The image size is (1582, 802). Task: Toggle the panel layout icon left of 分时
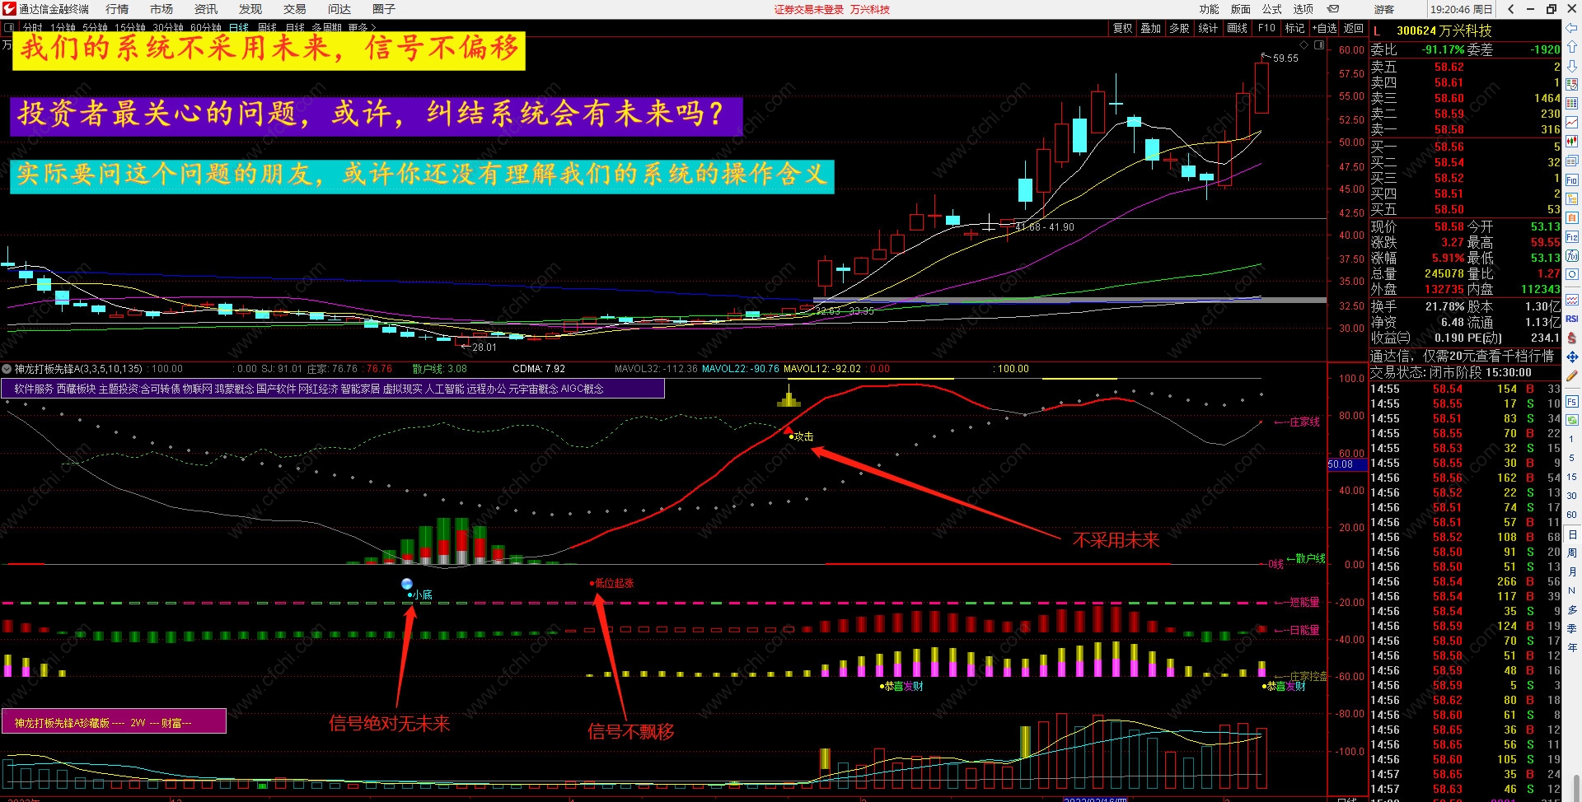click(9, 28)
